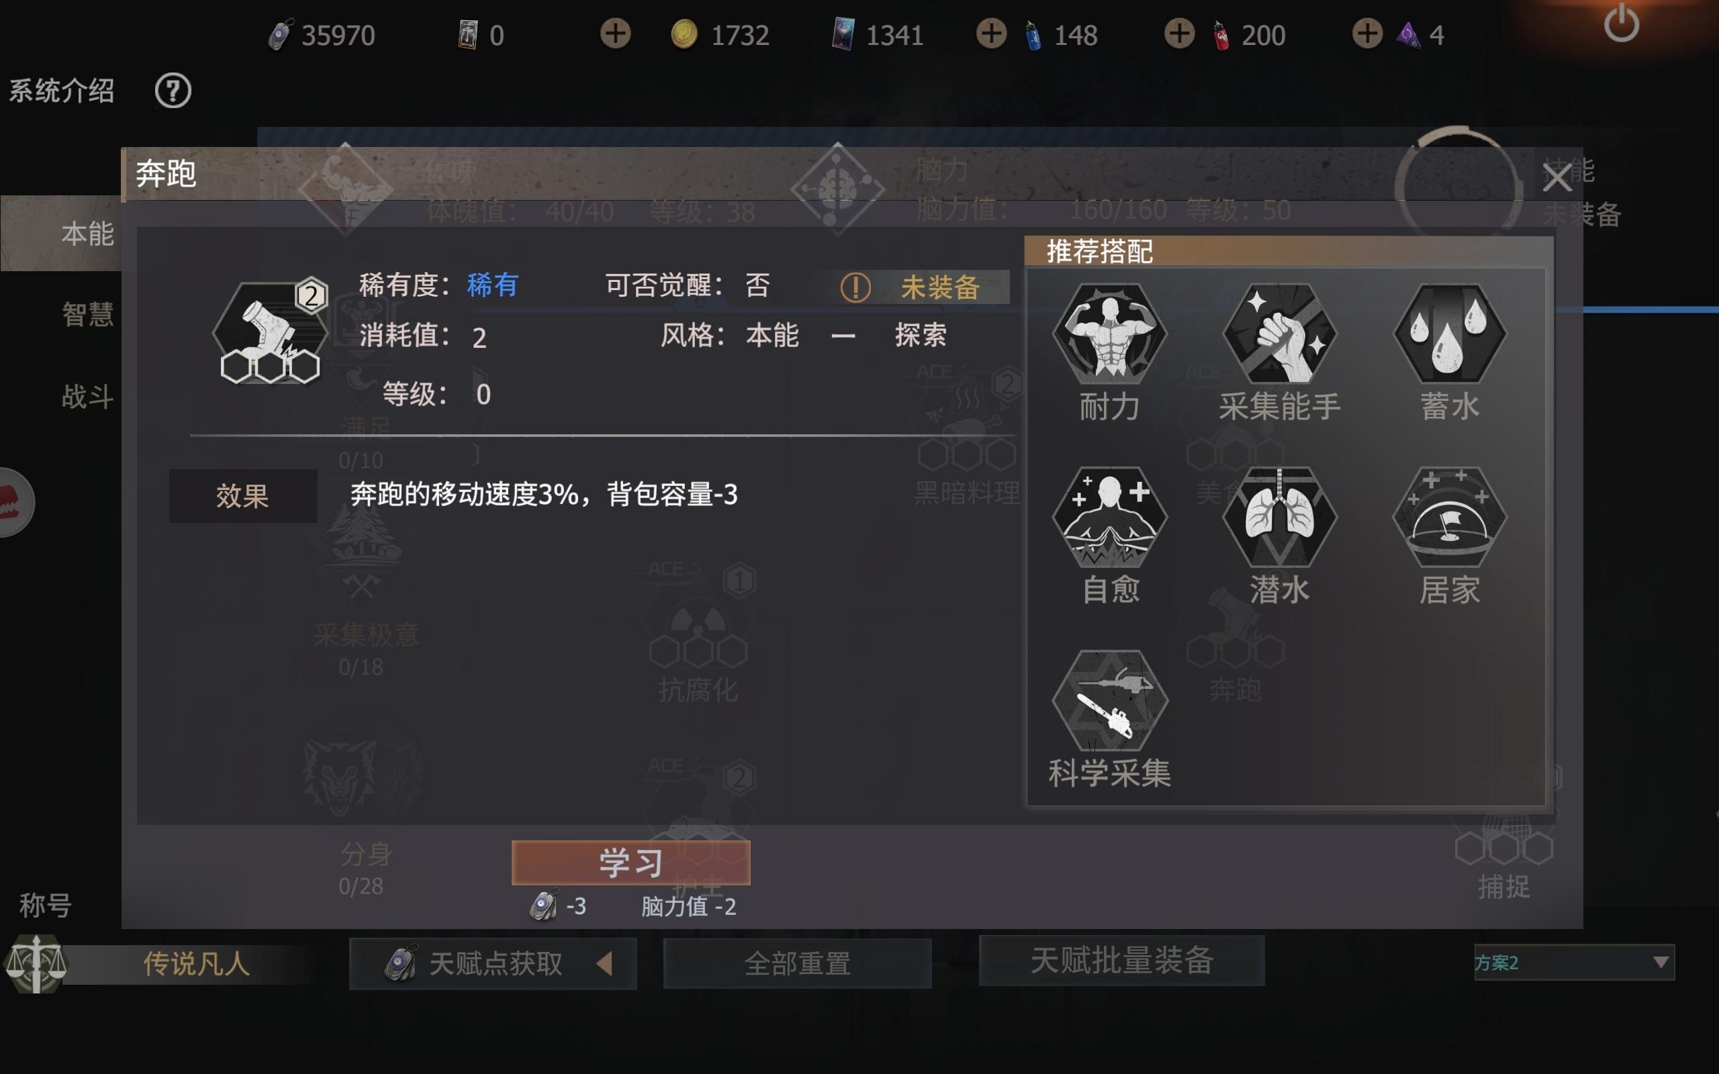Open the 传说凡人 title selector
The image size is (1719, 1074).
(195, 964)
